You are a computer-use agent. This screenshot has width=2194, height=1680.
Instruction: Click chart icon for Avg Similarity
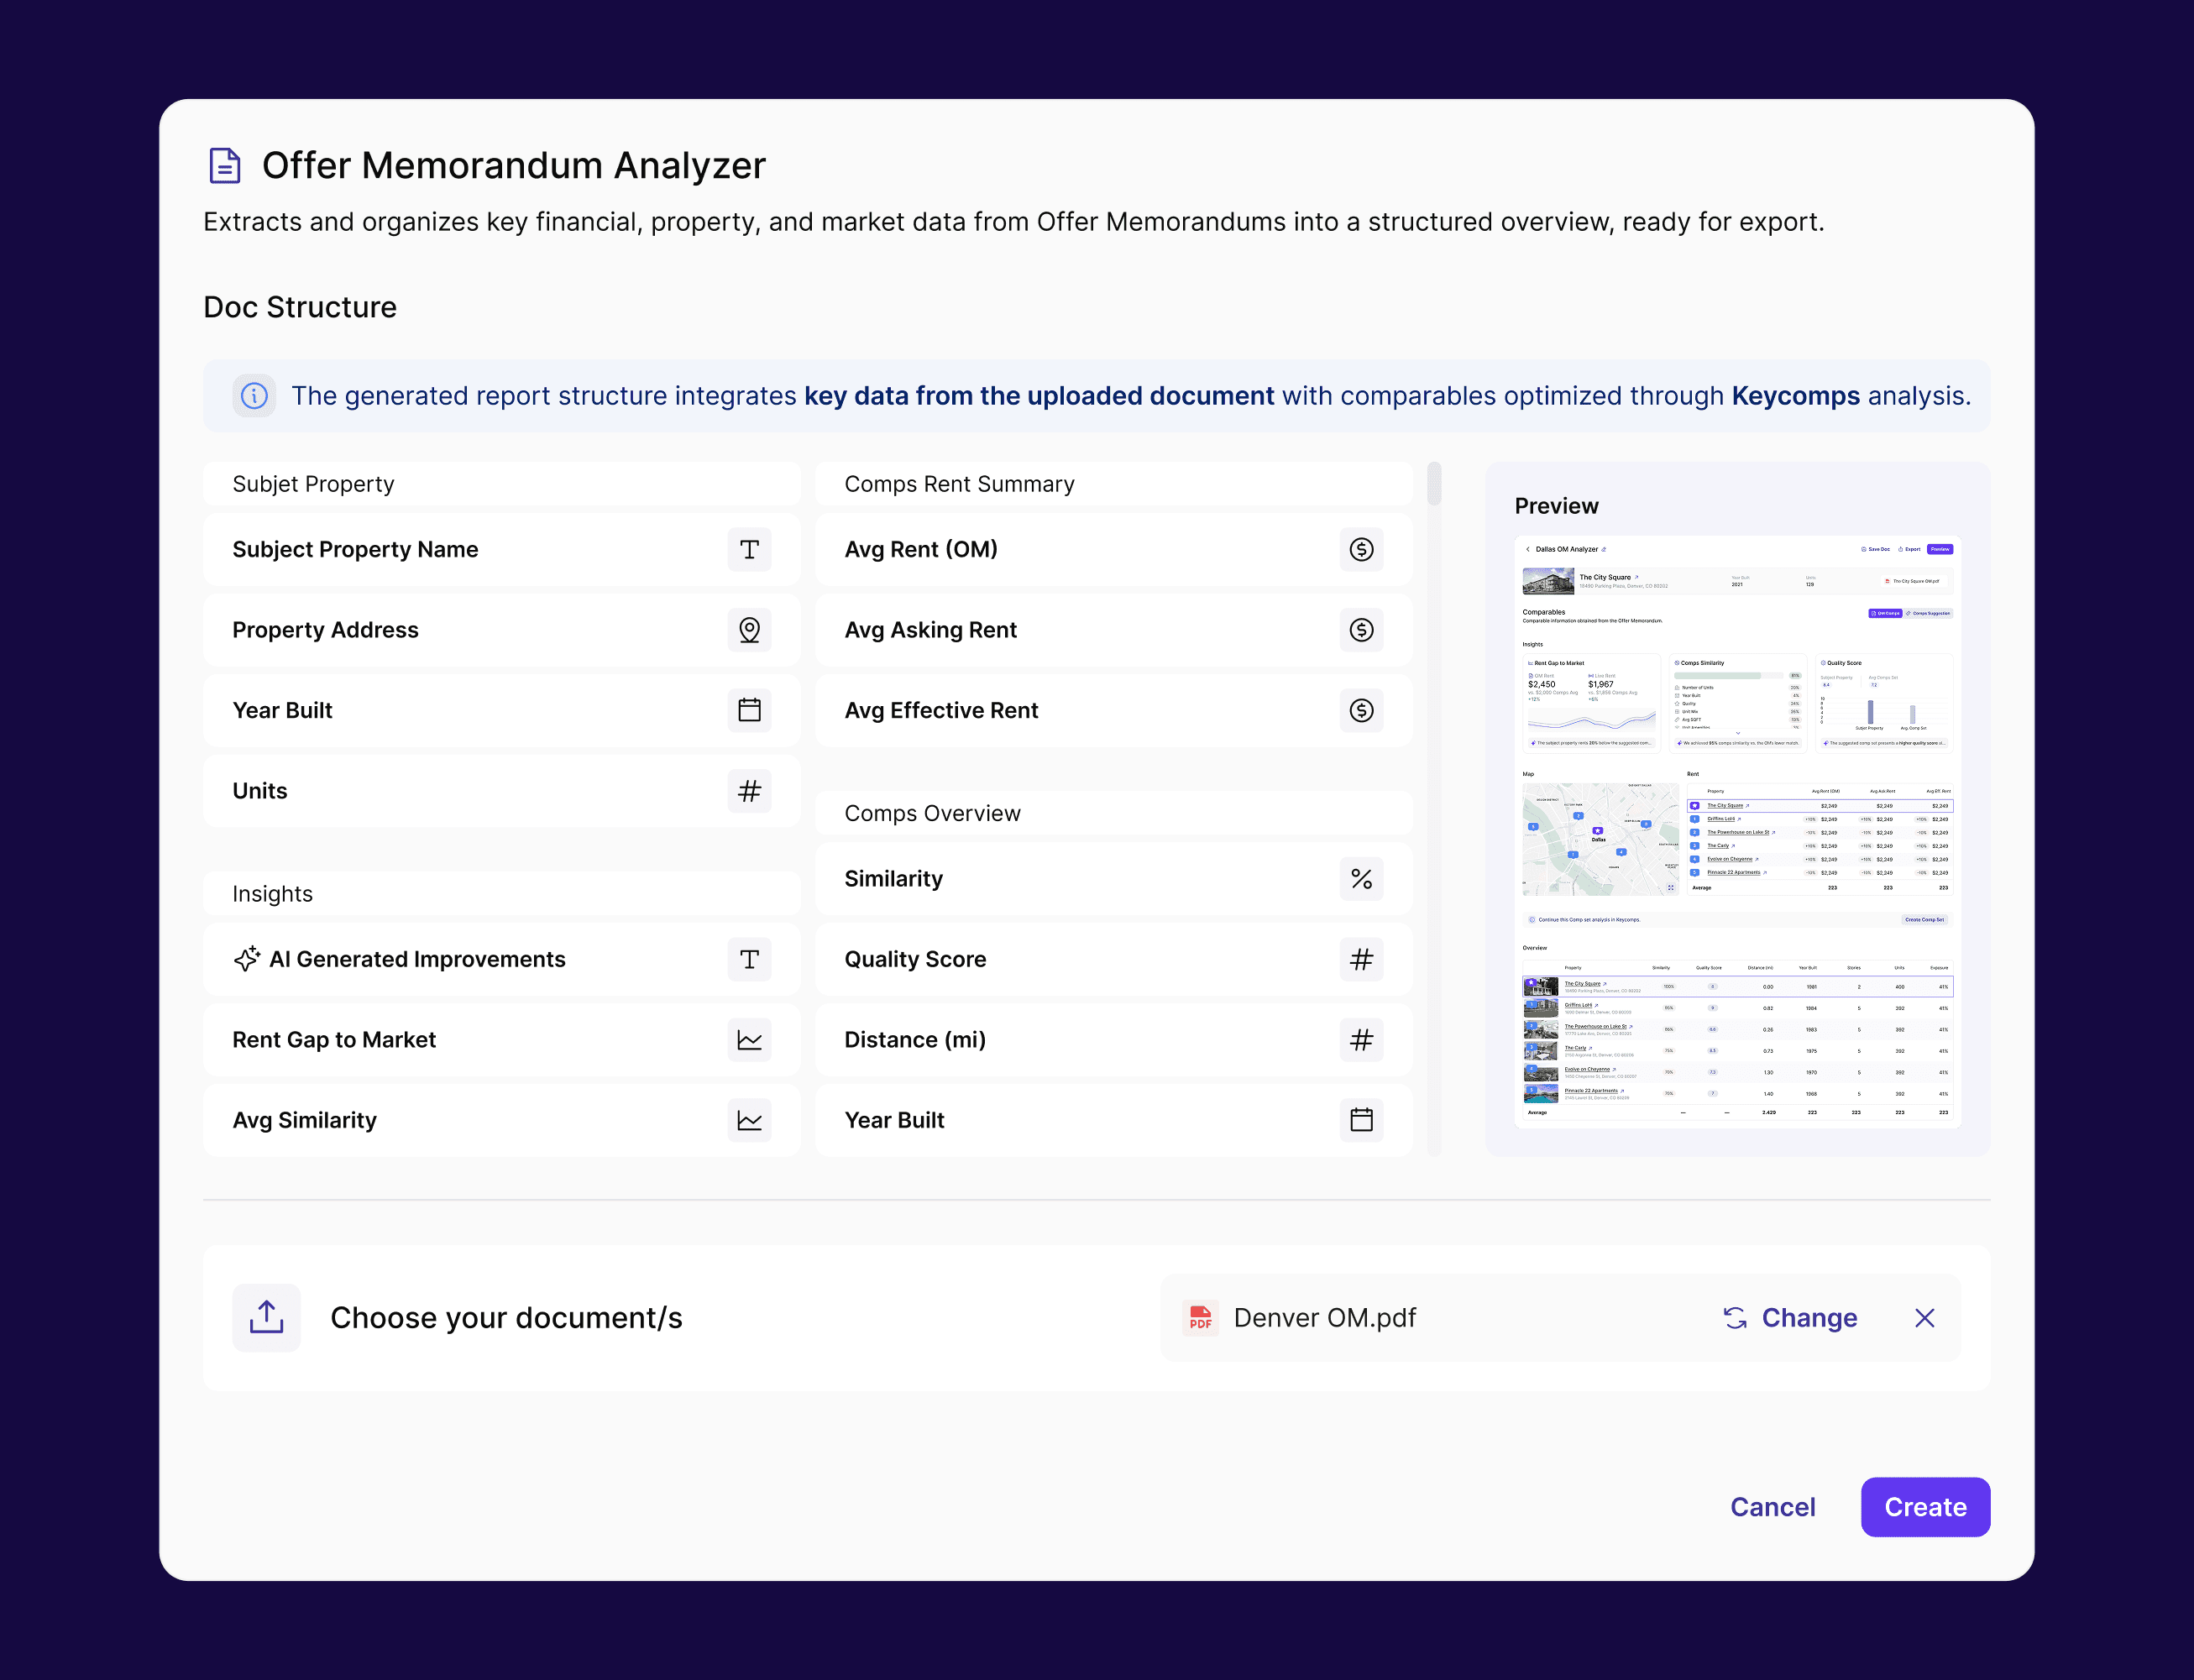(749, 1120)
